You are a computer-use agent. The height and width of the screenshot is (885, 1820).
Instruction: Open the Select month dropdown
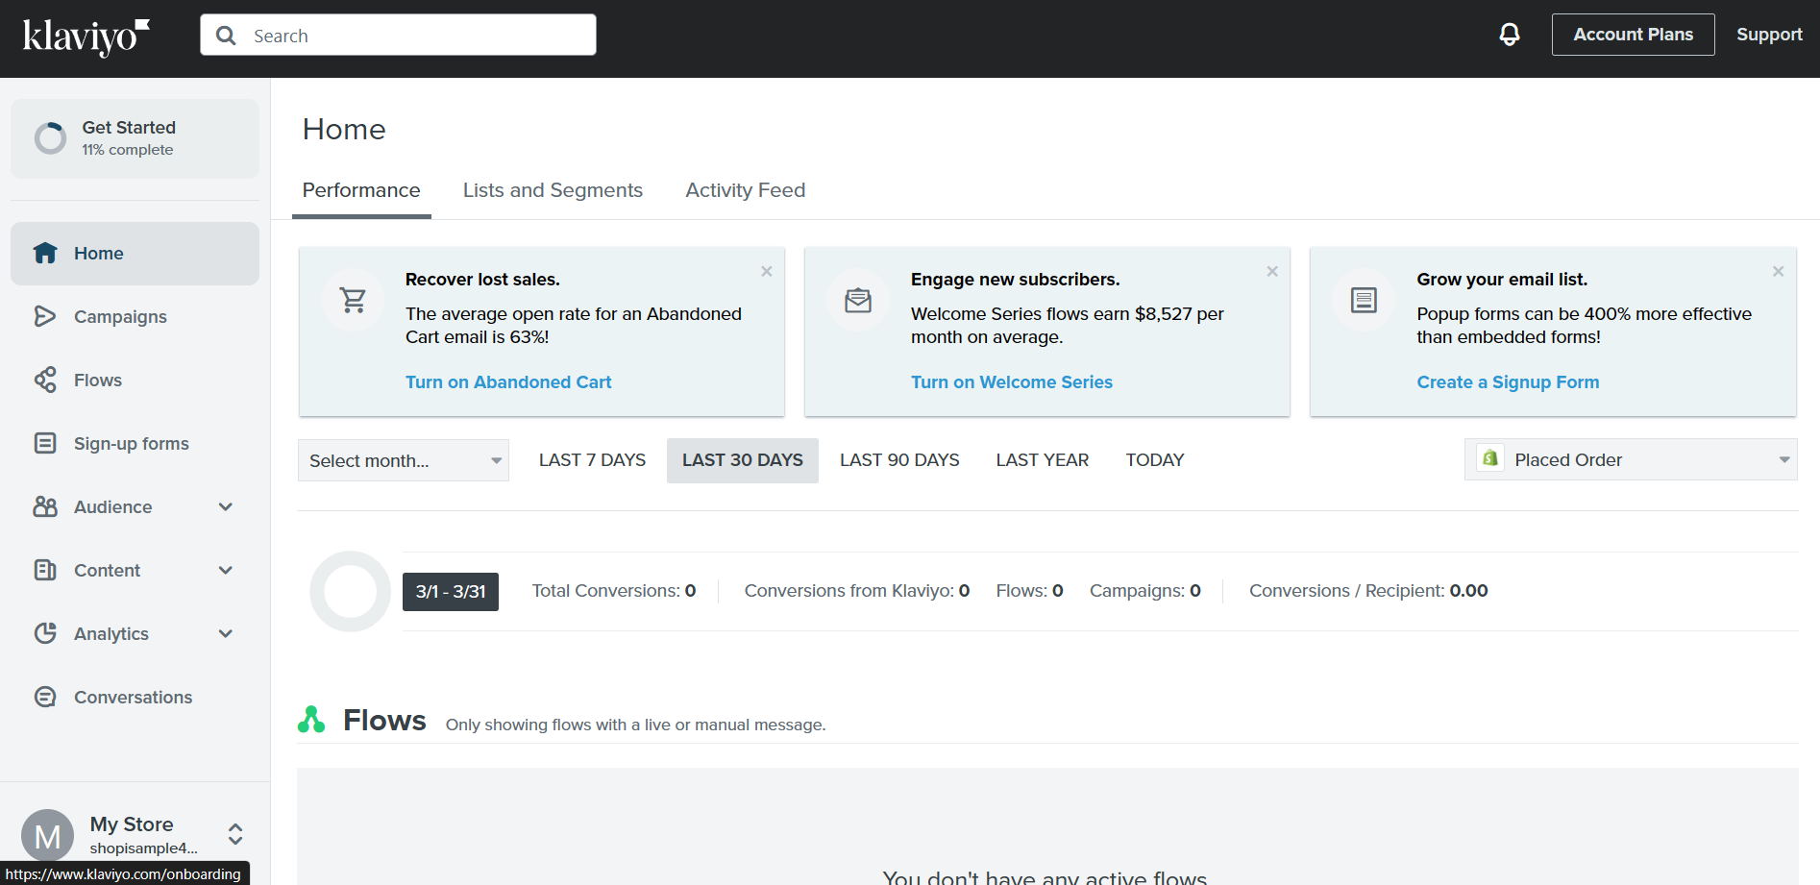[x=404, y=460]
